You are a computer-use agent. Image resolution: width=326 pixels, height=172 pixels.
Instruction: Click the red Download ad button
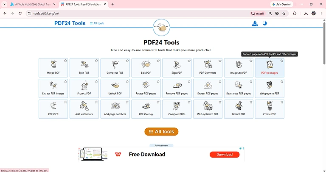coord(225,154)
